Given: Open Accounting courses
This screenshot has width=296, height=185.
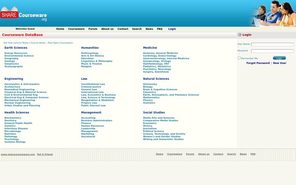Looking at the screenshot, I should [x=88, y=118].
